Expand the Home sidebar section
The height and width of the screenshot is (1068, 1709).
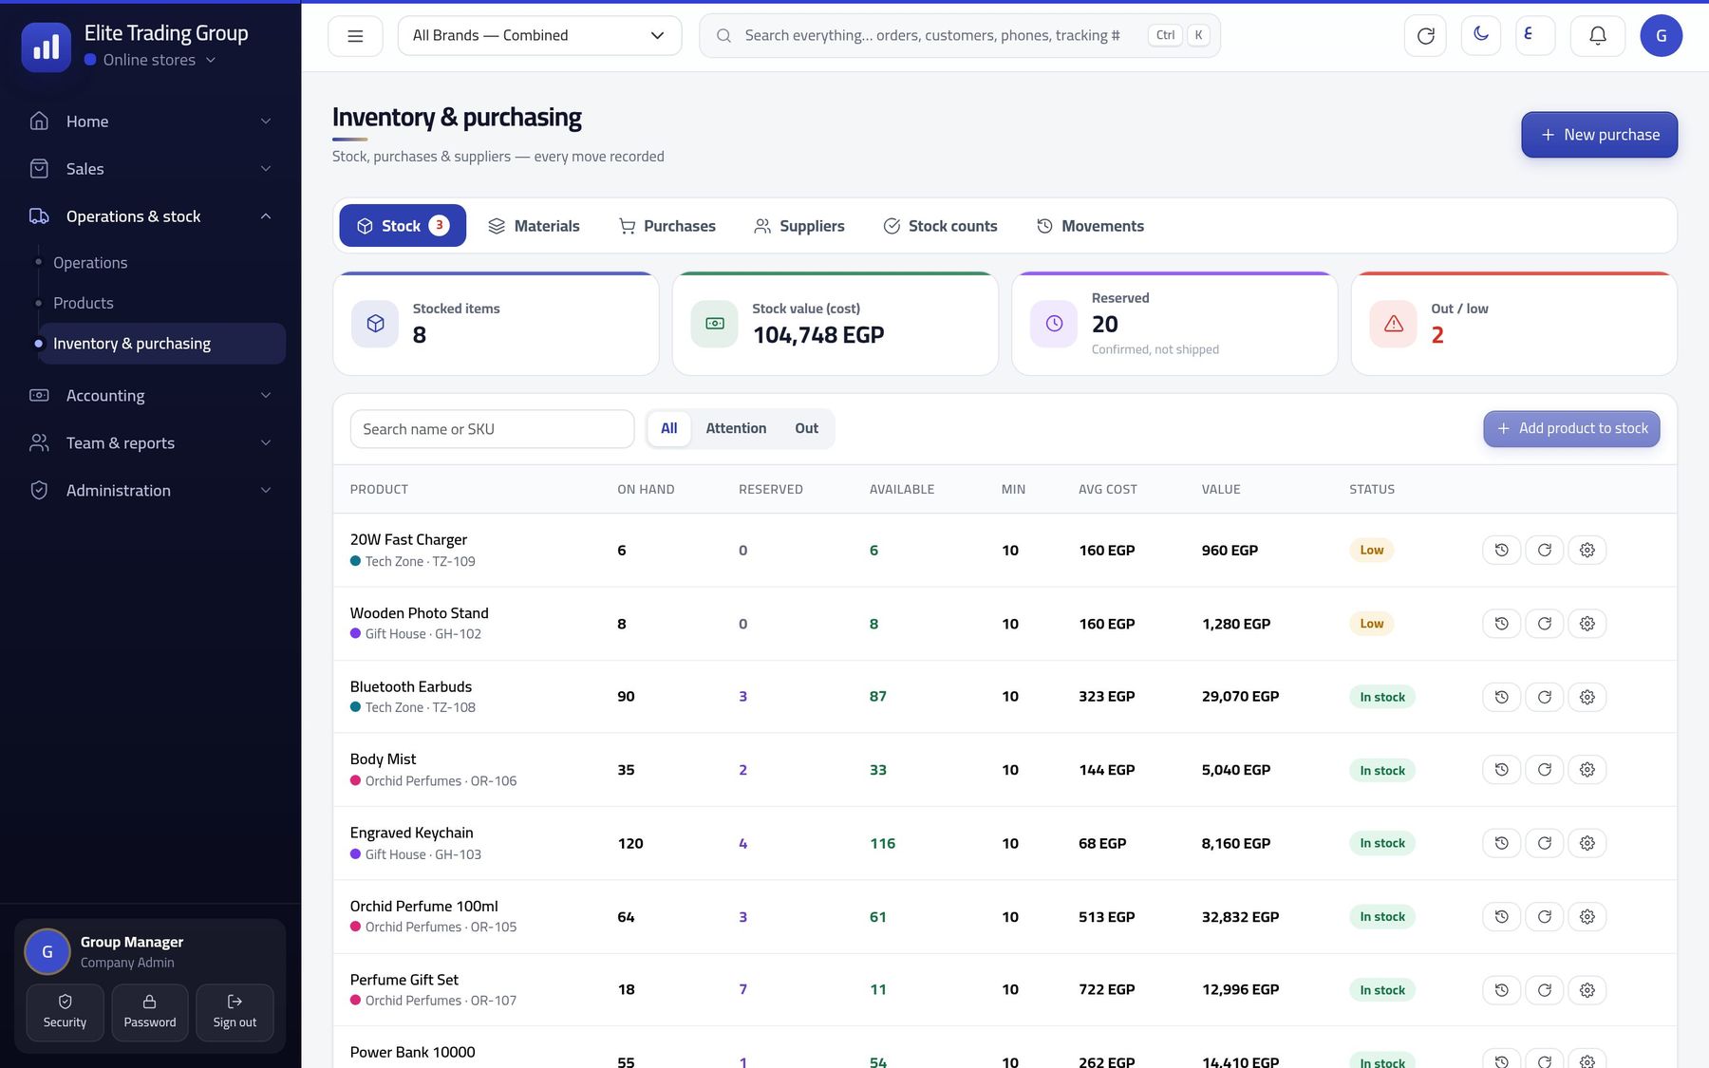[150, 122]
